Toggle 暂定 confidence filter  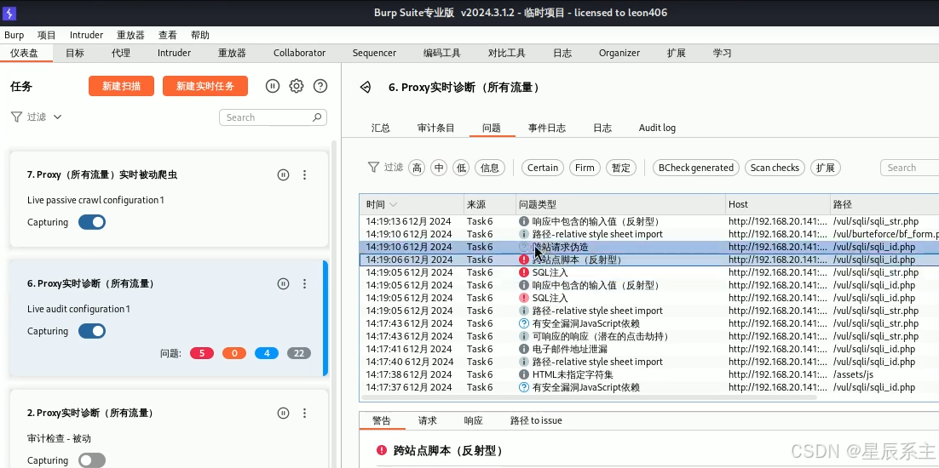621,168
